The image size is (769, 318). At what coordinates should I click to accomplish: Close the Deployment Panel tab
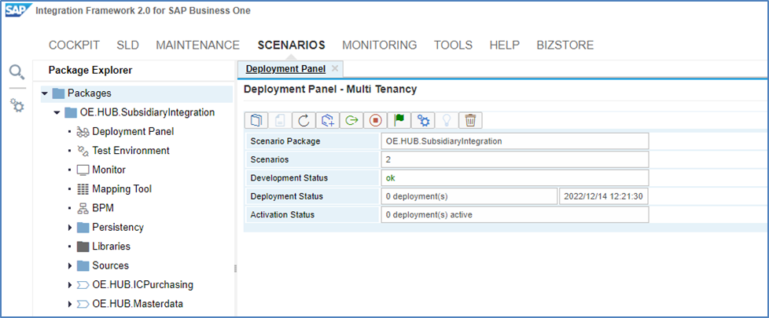tap(312, 68)
